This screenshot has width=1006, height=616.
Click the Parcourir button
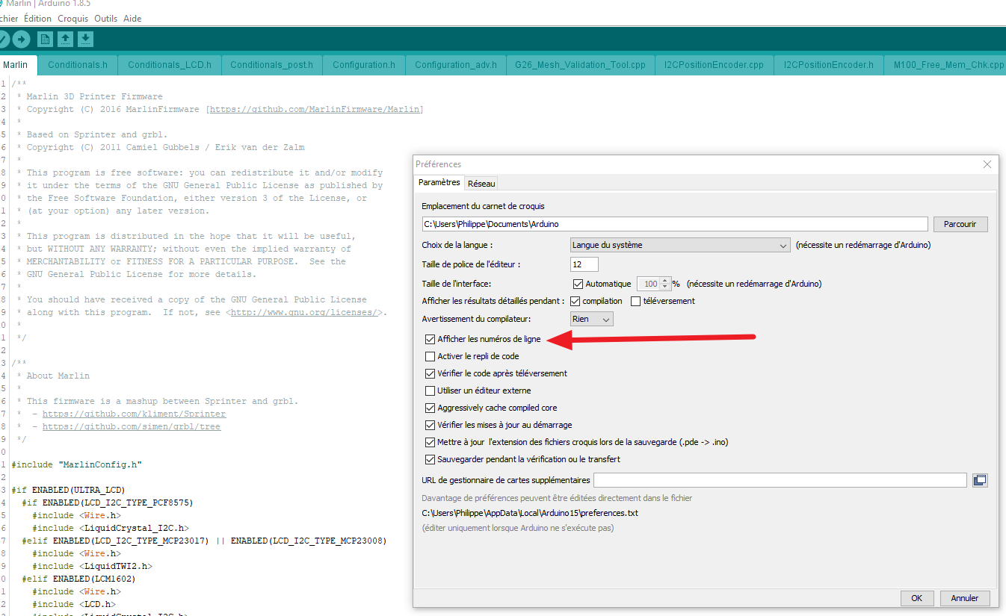(x=960, y=224)
